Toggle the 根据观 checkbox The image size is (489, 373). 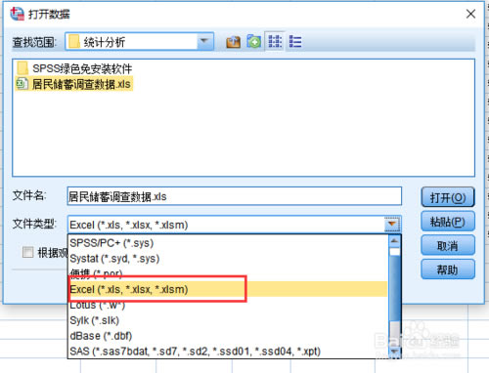27,252
